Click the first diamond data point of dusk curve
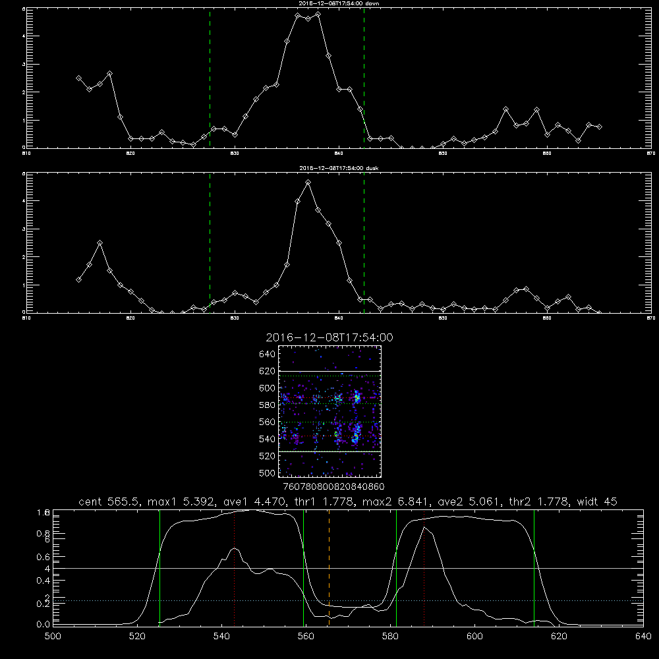 point(78,279)
